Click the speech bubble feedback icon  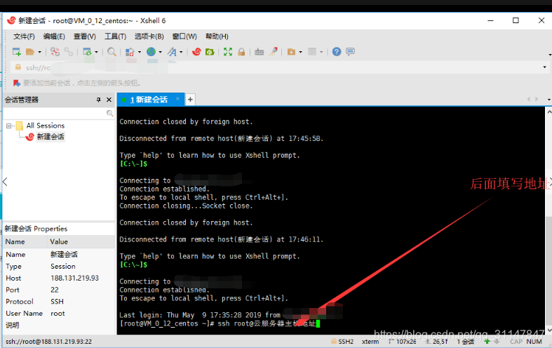(x=350, y=52)
